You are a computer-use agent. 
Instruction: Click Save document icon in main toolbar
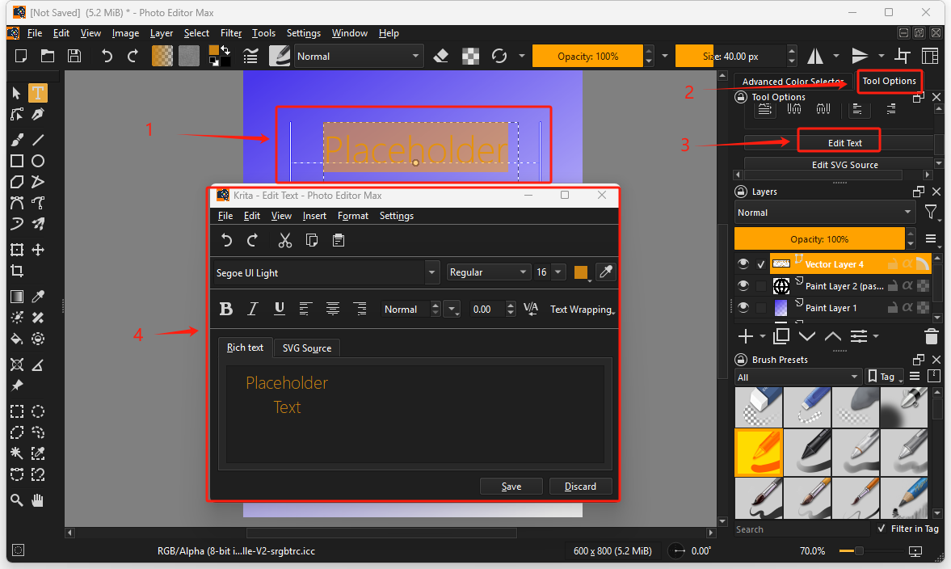[74, 57]
